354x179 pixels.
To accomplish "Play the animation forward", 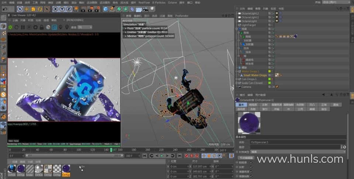I will (162, 155).
